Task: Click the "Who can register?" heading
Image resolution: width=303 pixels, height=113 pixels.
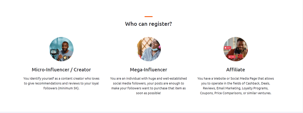Action: (148, 24)
